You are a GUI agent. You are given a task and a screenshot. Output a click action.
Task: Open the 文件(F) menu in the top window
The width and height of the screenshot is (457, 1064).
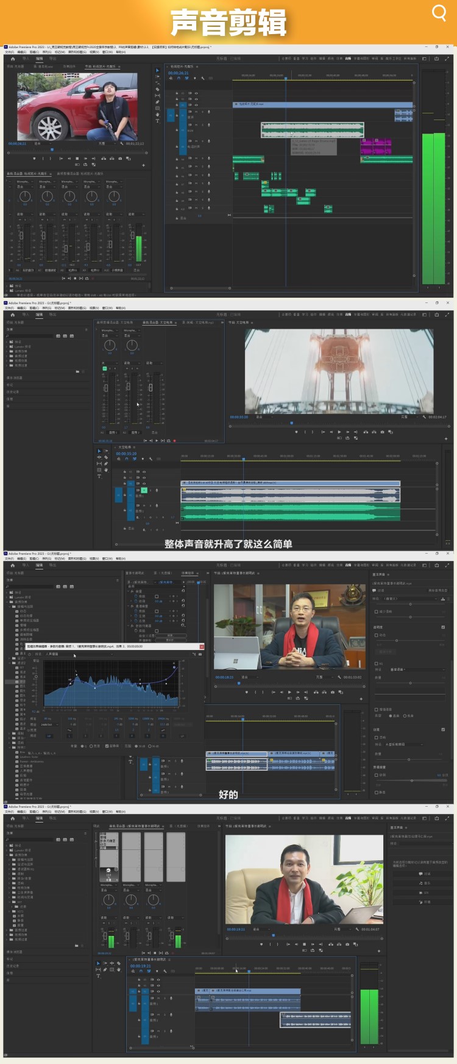10,52
